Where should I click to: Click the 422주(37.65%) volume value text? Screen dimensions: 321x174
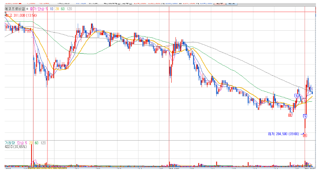pyautogui.click(x=16, y=146)
